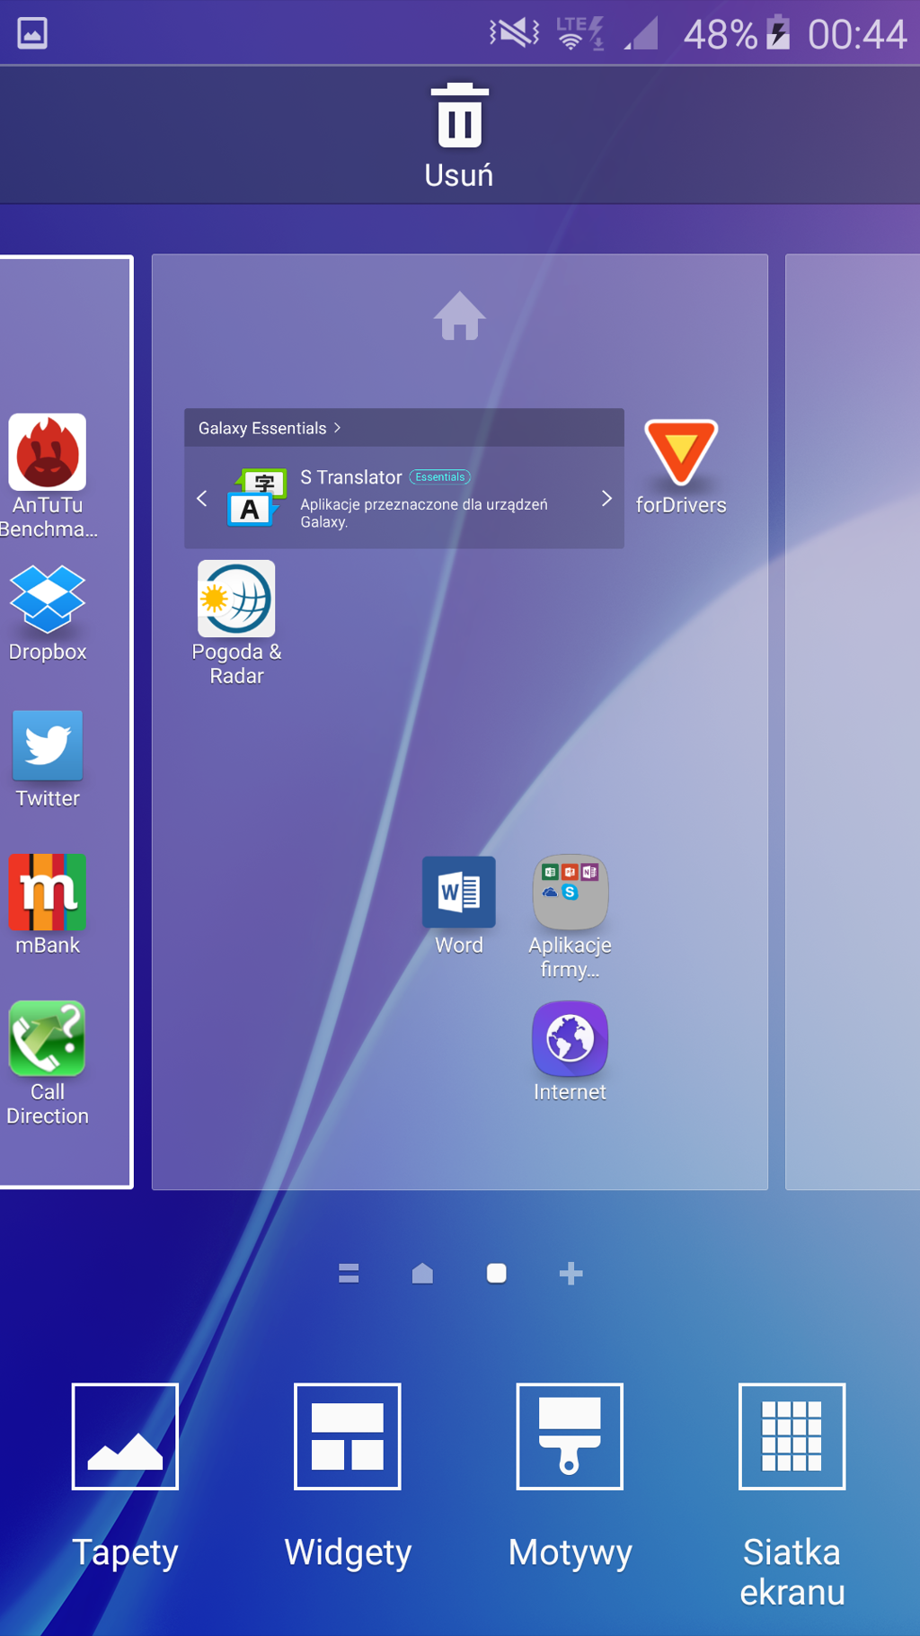Open the Aplikacje firmy Microsoft folder
920x1636 pixels.
coord(570,893)
